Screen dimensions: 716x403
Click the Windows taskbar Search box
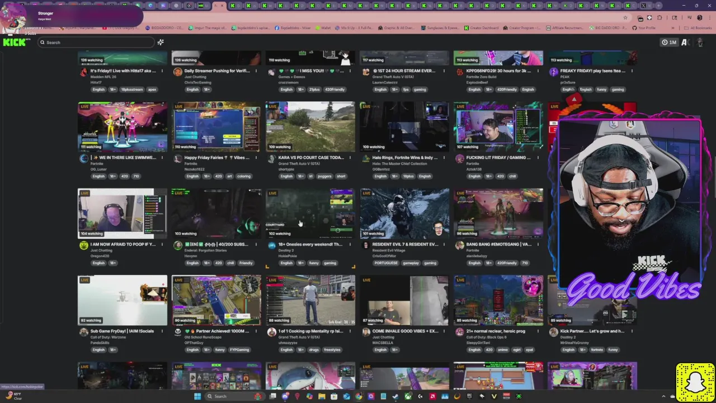pos(235,396)
